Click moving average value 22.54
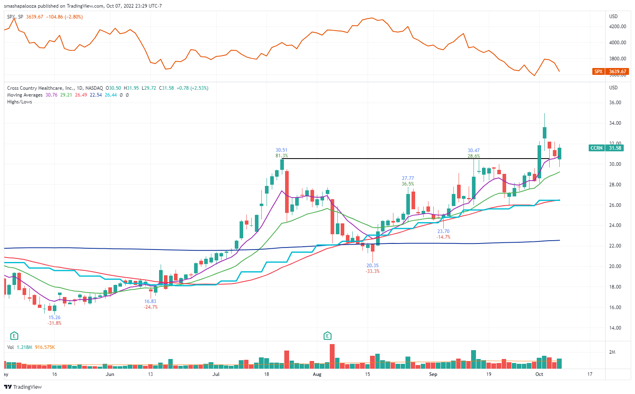This screenshot has width=635, height=394. [x=96, y=95]
